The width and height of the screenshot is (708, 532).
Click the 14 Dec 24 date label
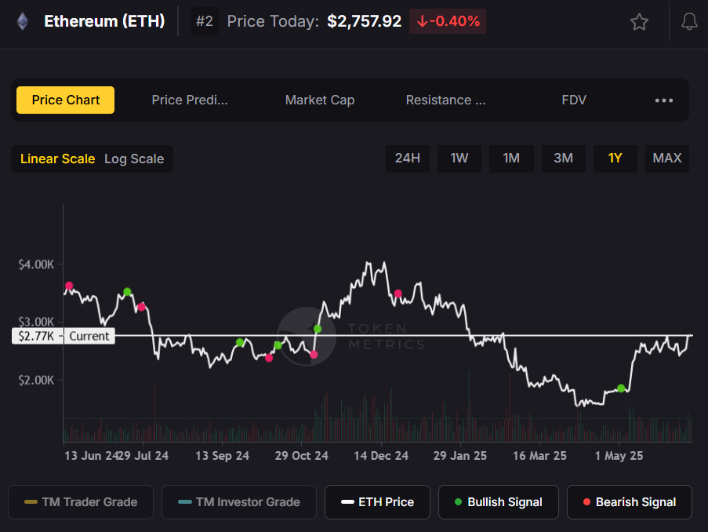381,456
